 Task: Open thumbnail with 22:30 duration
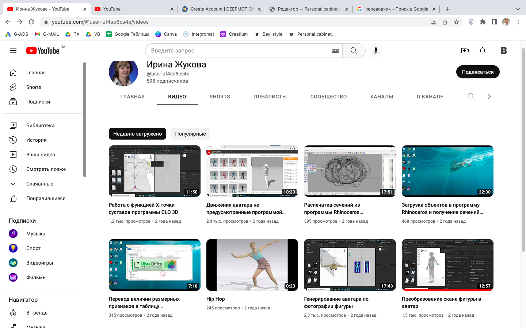(447, 171)
